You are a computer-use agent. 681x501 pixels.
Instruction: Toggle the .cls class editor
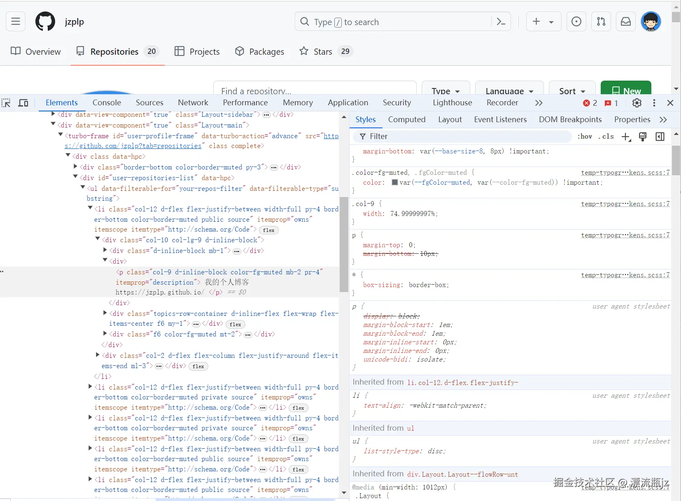pyautogui.click(x=606, y=137)
